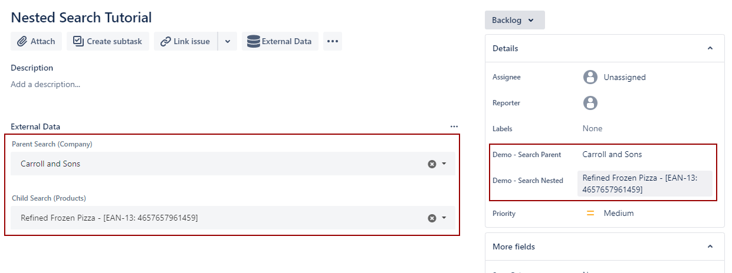The width and height of the screenshot is (732, 273).
Task: Open the Parent Search company dropdown arrow
Action: [x=444, y=164]
